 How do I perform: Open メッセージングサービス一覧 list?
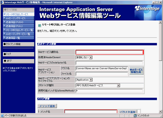click(19, 34)
